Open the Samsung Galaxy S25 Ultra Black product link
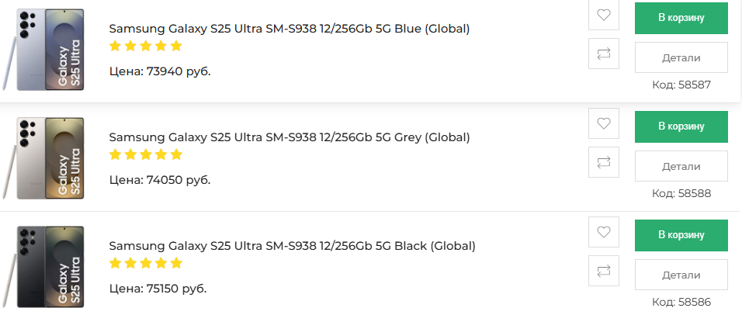This screenshot has height=315, width=742. [292, 246]
